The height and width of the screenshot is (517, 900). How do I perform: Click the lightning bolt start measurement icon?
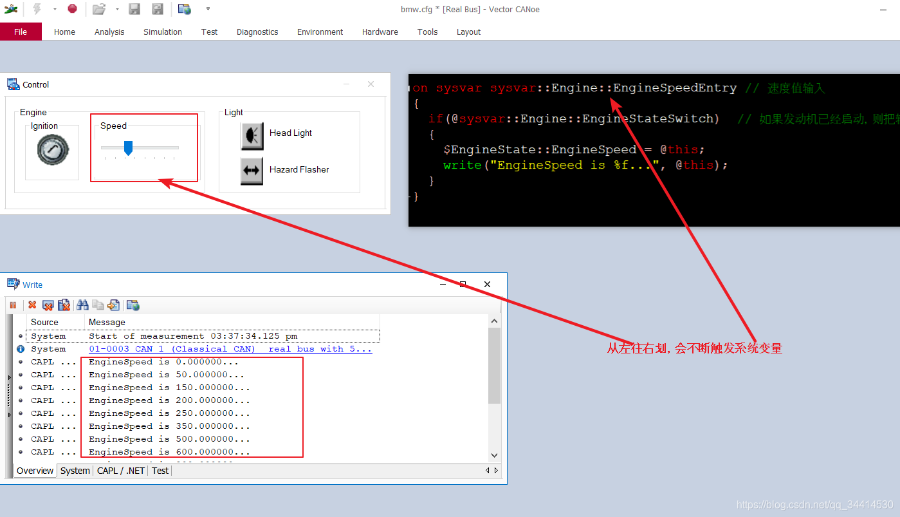[37, 9]
